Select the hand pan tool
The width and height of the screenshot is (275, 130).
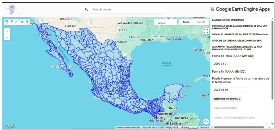7,22
